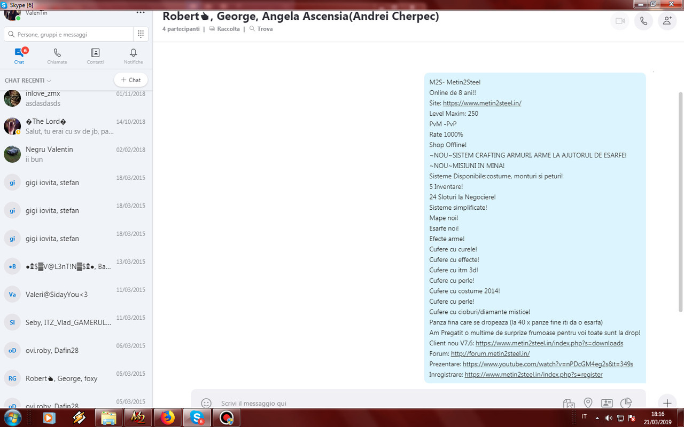Open the Negru Valentin conversation
684x427 pixels.
76,154
